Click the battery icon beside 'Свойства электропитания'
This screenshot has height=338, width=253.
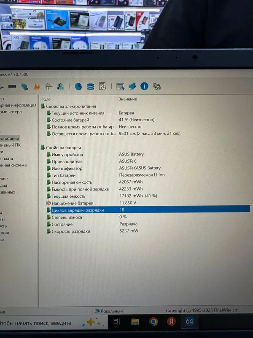point(43,106)
